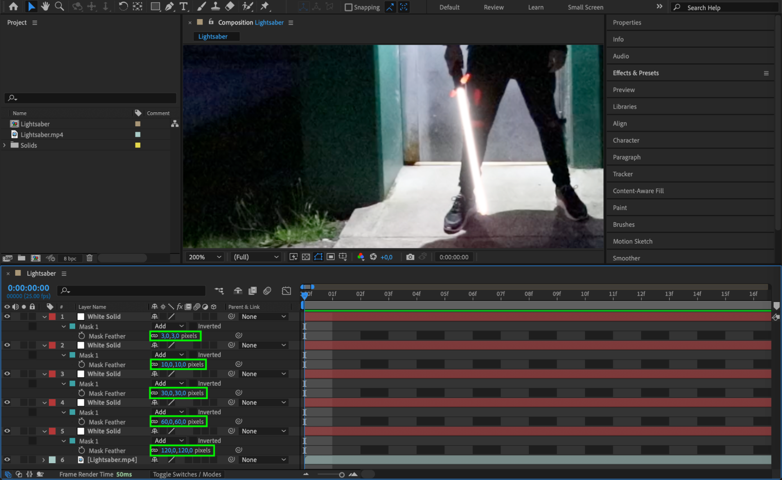
Task: Click Toggle Switches / Modes button
Action: [x=187, y=474]
